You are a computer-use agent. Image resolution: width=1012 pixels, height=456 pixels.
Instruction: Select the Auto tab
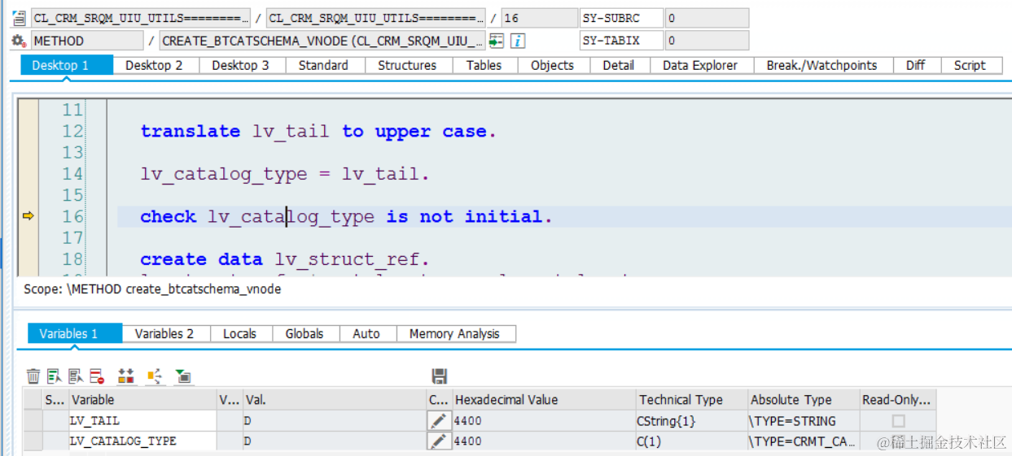tap(366, 333)
